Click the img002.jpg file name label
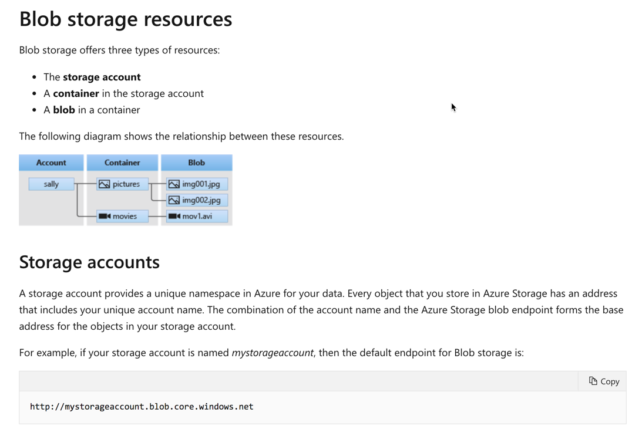 (x=201, y=200)
